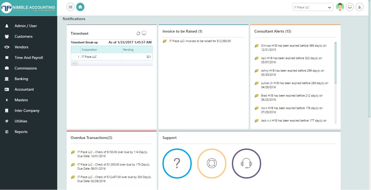Click the Admin / User person icon
The width and height of the screenshot is (371, 190).
7,26
